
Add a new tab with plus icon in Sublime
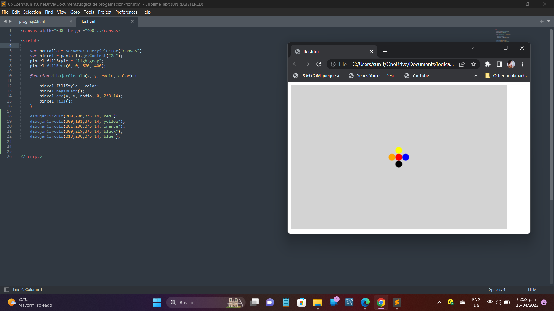click(541, 21)
